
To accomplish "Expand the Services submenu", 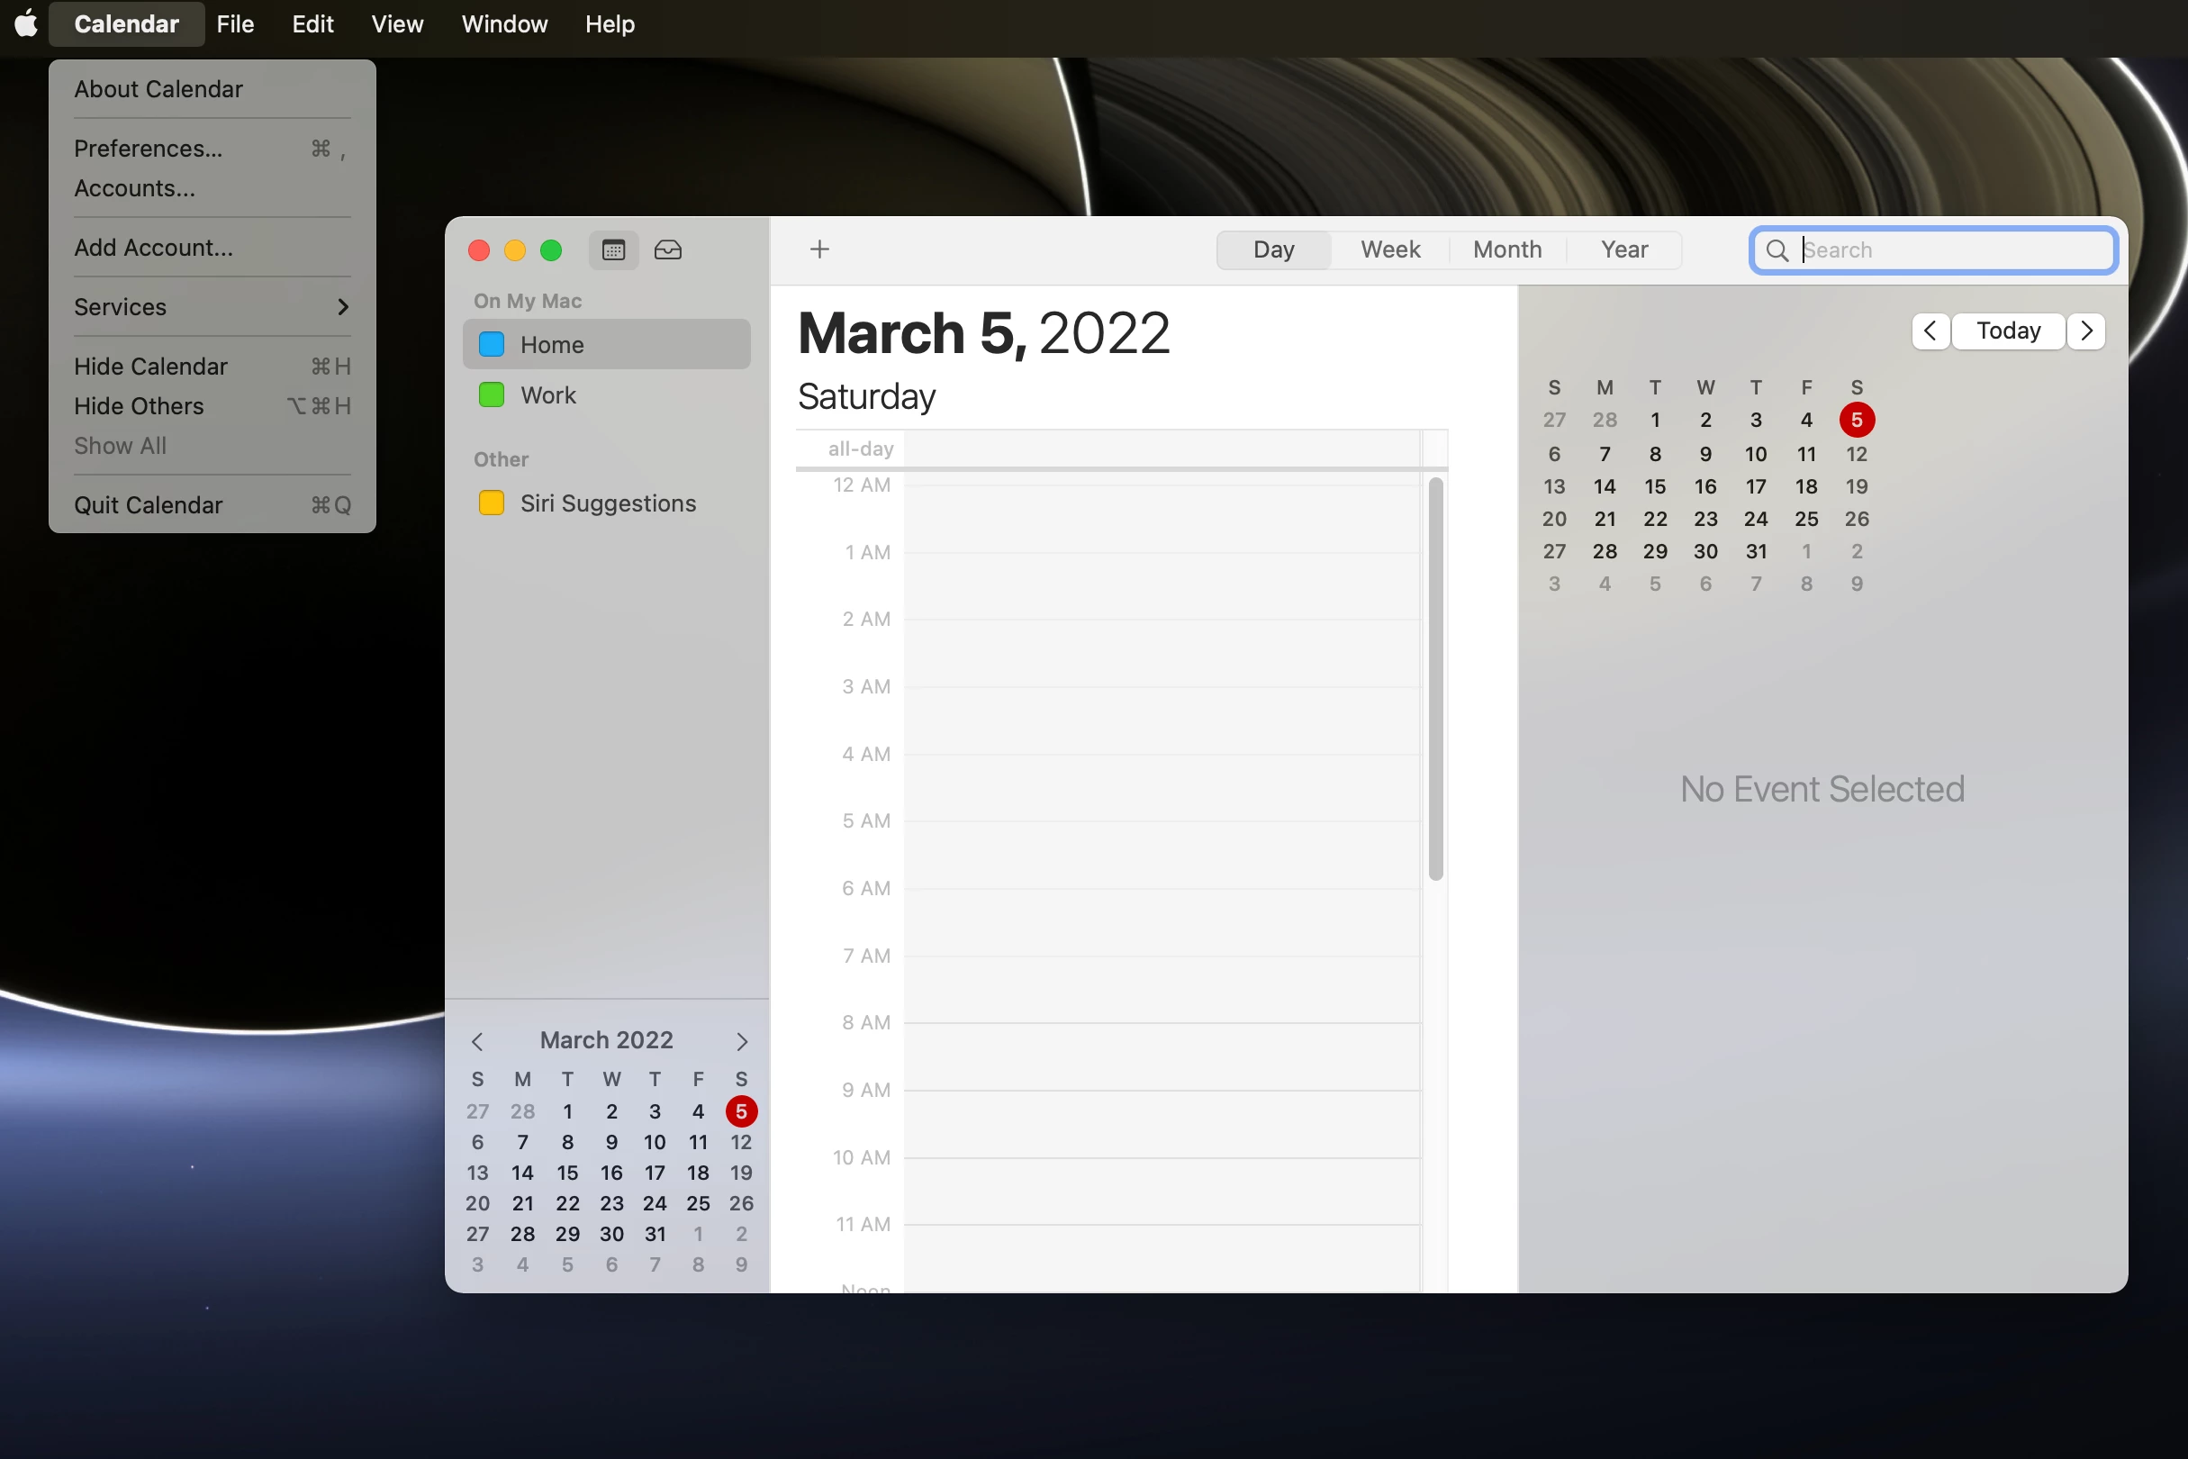I will pos(212,307).
